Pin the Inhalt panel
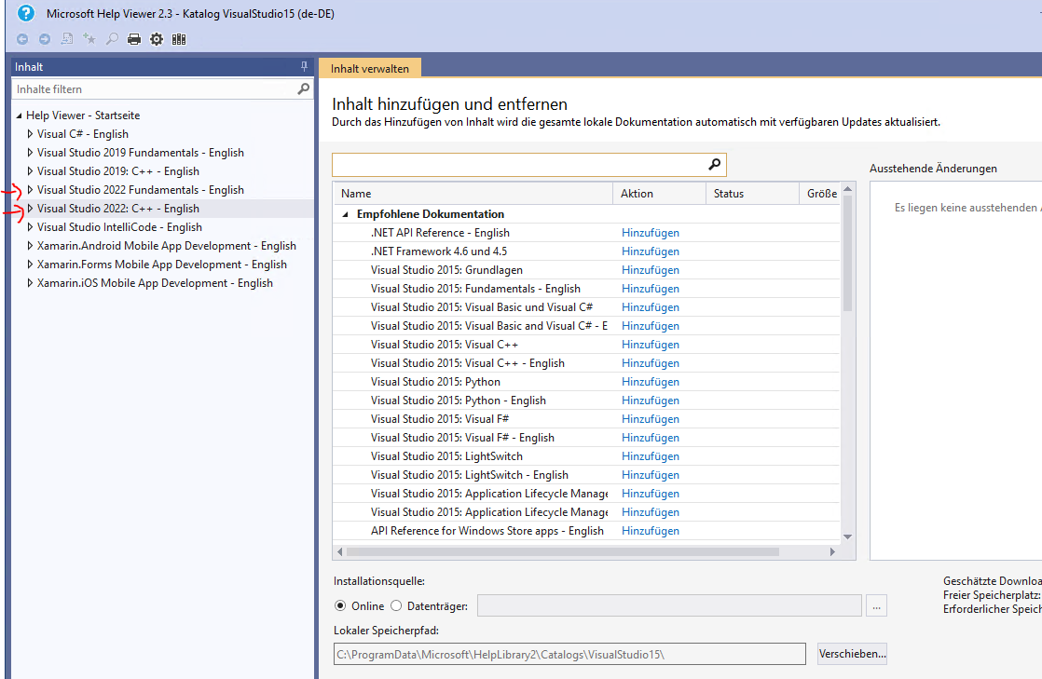 pyautogui.click(x=304, y=66)
